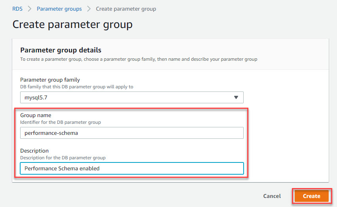Click the Group name field containing performance-schema
Viewport: 337px width, 207px height.
point(132,133)
